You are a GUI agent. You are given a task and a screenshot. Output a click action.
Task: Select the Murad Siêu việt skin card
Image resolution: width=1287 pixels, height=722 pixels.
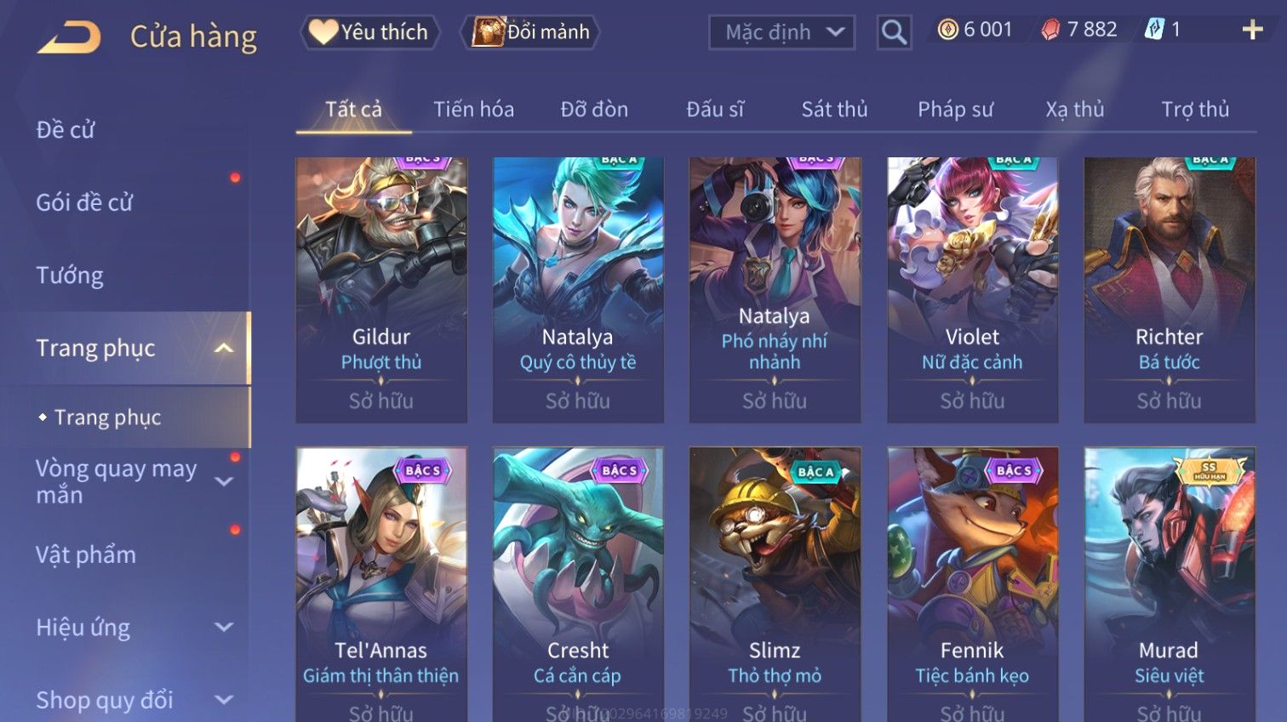(1169, 584)
